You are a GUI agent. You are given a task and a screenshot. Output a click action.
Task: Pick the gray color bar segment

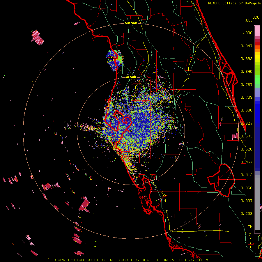click(257, 202)
